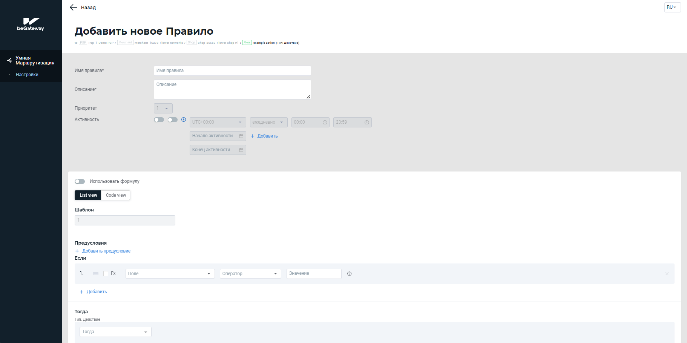Open the RU language selector
This screenshot has height=343, width=687.
point(672,7)
